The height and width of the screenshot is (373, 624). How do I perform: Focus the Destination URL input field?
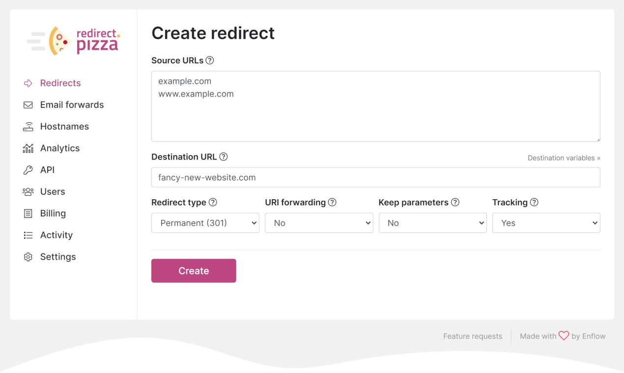coord(375,177)
